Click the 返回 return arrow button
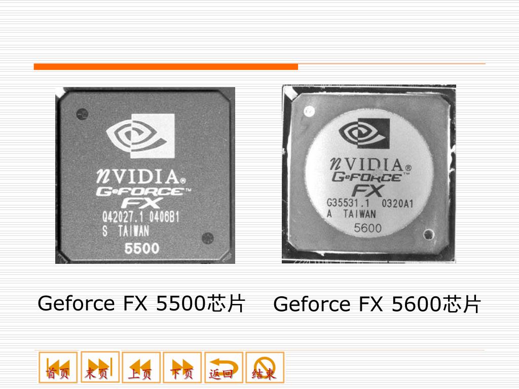This screenshot has height=389, width=519. pyautogui.click(x=224, y=367)
